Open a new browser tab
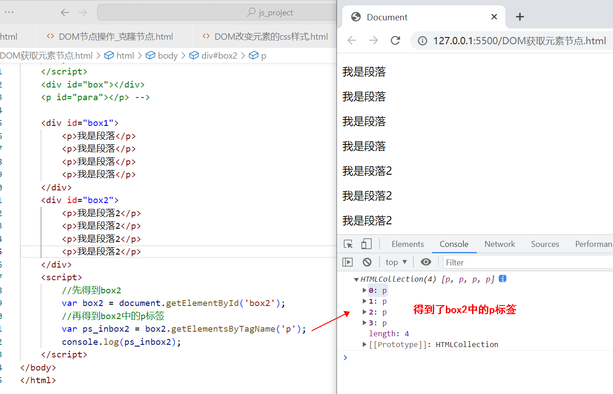 coord(520,17)
